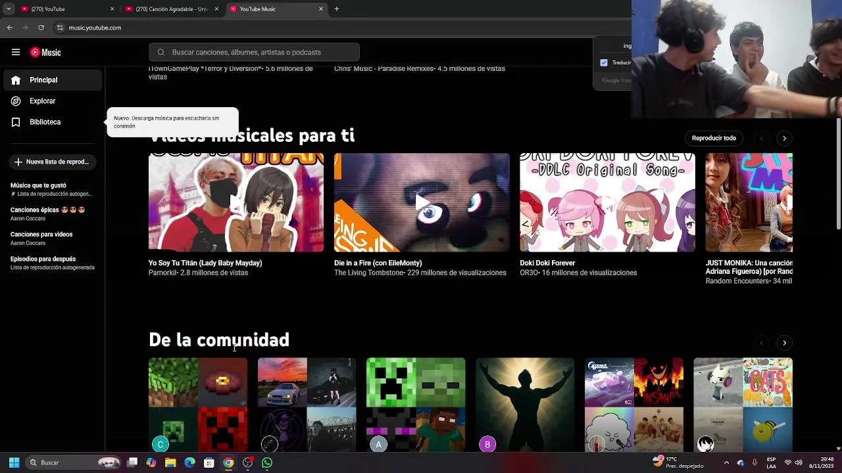Open the weather widget showing 17°C
842x473 pixels.
coord(678,462)
